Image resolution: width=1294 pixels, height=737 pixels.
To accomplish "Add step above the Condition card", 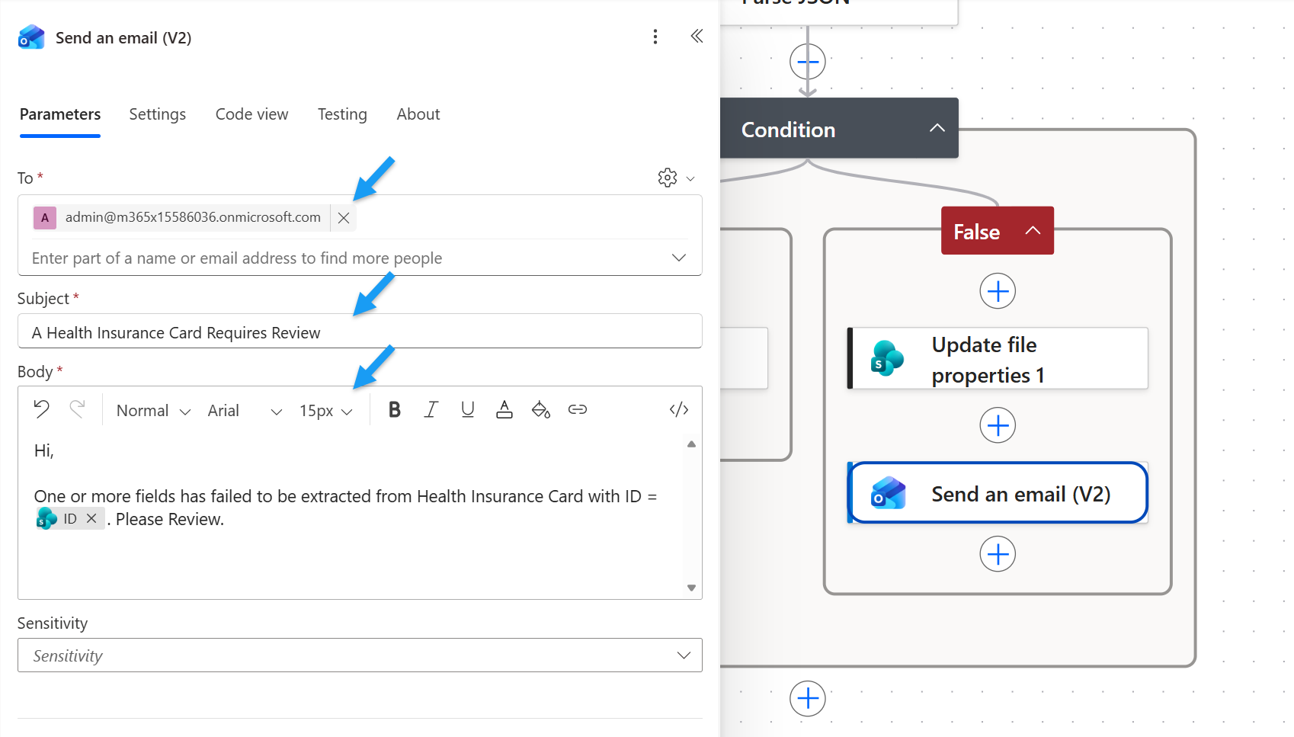I will click(808, 62).
